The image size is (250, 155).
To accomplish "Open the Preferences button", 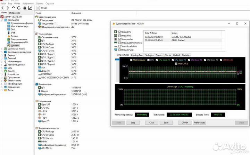I will [x=199, y=122].
